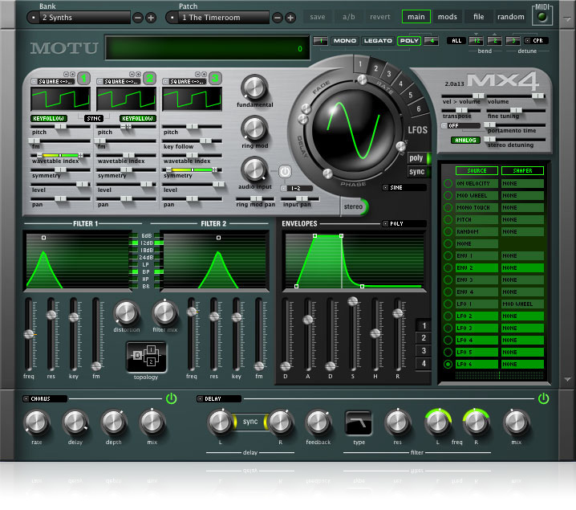This screenshot has height=510, width=576.
Task: Open the CHORUS effect type dropdown
Action: [45, 398]
